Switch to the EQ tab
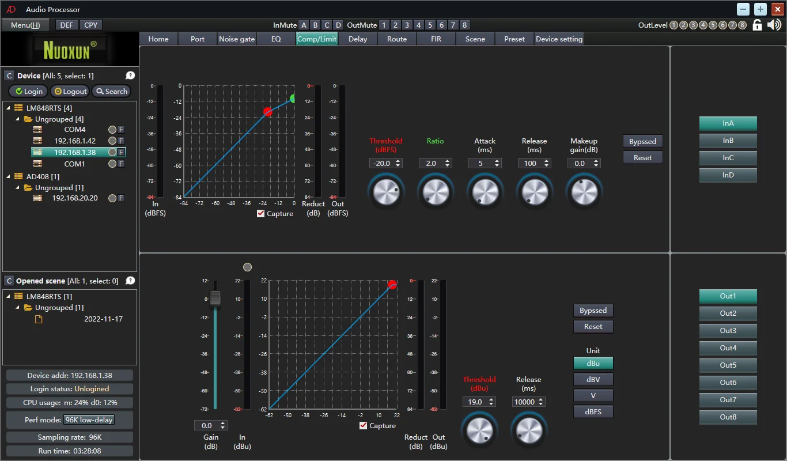The image size is (787, 461). [276, 39]
